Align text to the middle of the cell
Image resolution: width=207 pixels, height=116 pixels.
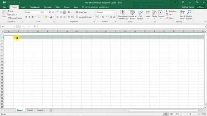point(61,12)
